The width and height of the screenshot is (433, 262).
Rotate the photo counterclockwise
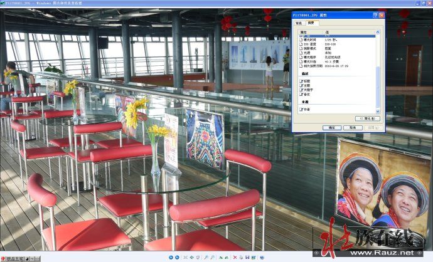point(227,258)
